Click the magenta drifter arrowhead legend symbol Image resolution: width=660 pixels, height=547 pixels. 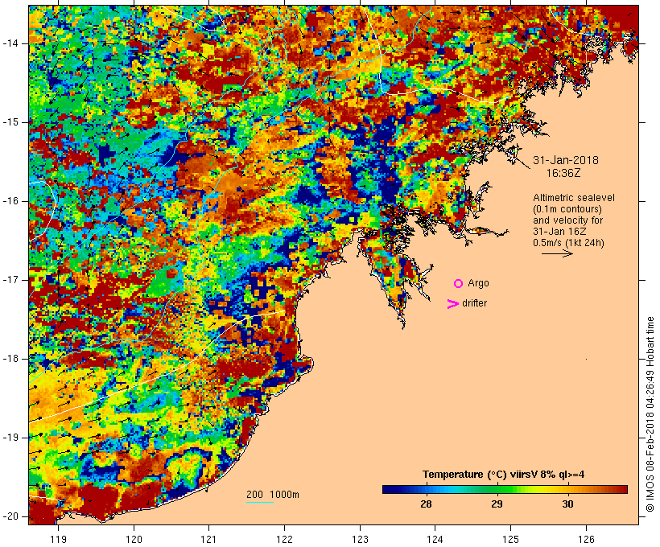point(452,304)
